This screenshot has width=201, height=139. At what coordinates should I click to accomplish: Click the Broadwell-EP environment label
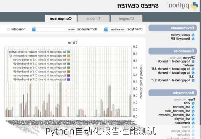click(x=180, y=39)
